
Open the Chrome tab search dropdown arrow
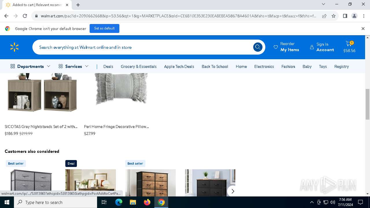tap(323, 4)
